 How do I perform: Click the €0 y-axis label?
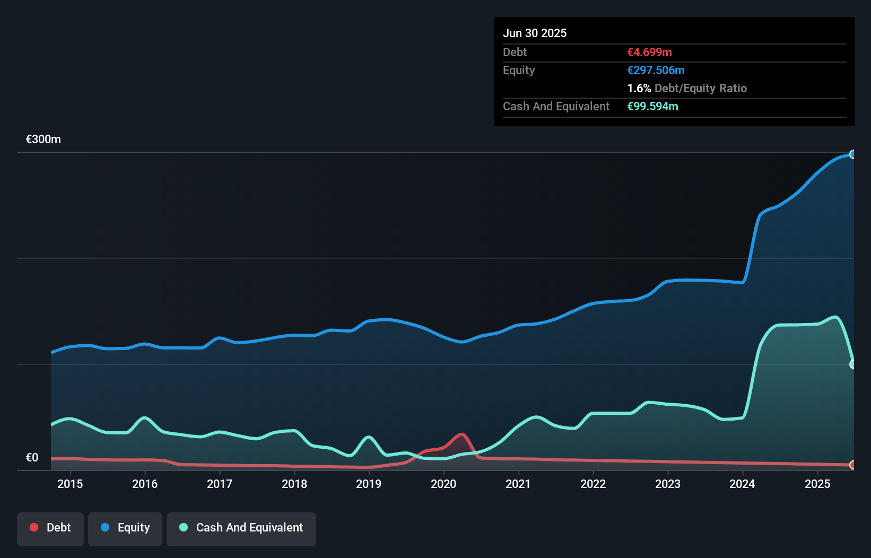[32, 458]
